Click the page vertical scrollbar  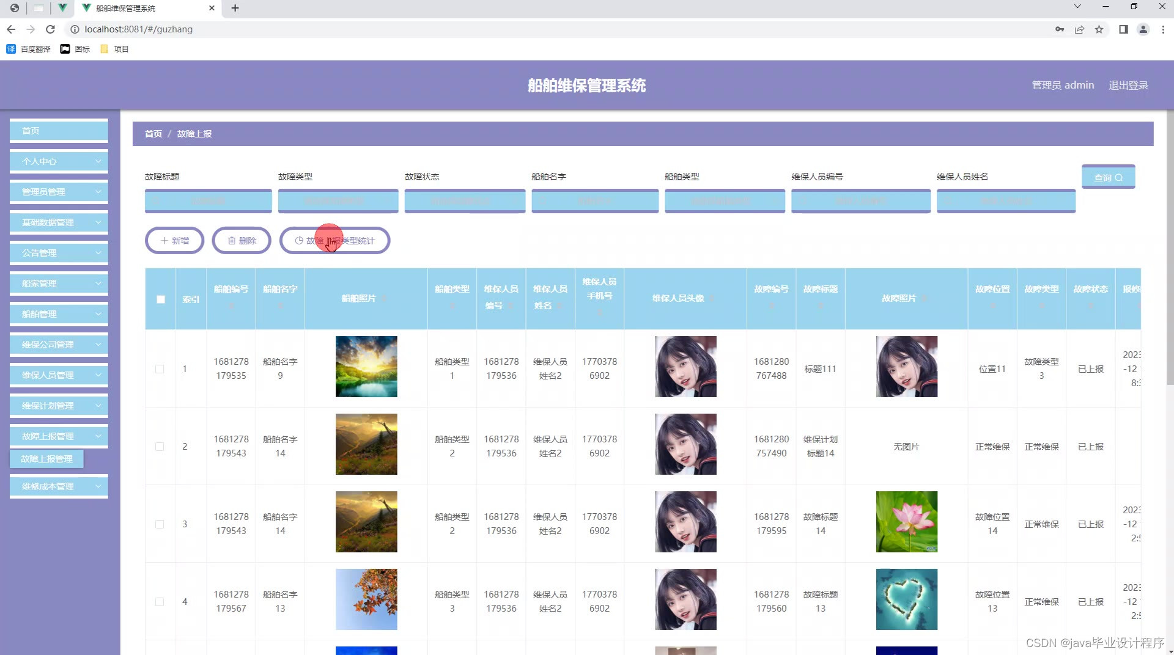click(x=1169, y=247)
